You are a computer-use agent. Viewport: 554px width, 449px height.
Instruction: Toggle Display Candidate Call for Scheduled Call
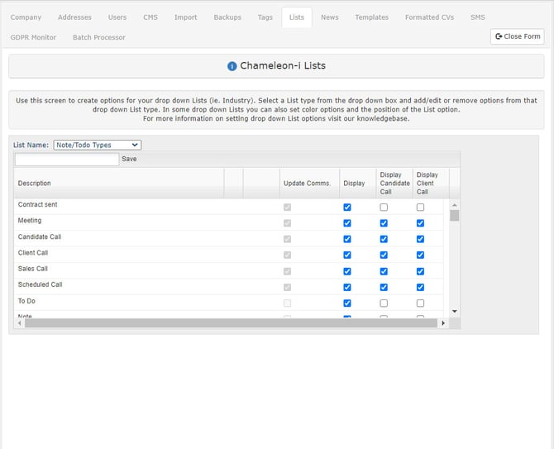(384, 287)
